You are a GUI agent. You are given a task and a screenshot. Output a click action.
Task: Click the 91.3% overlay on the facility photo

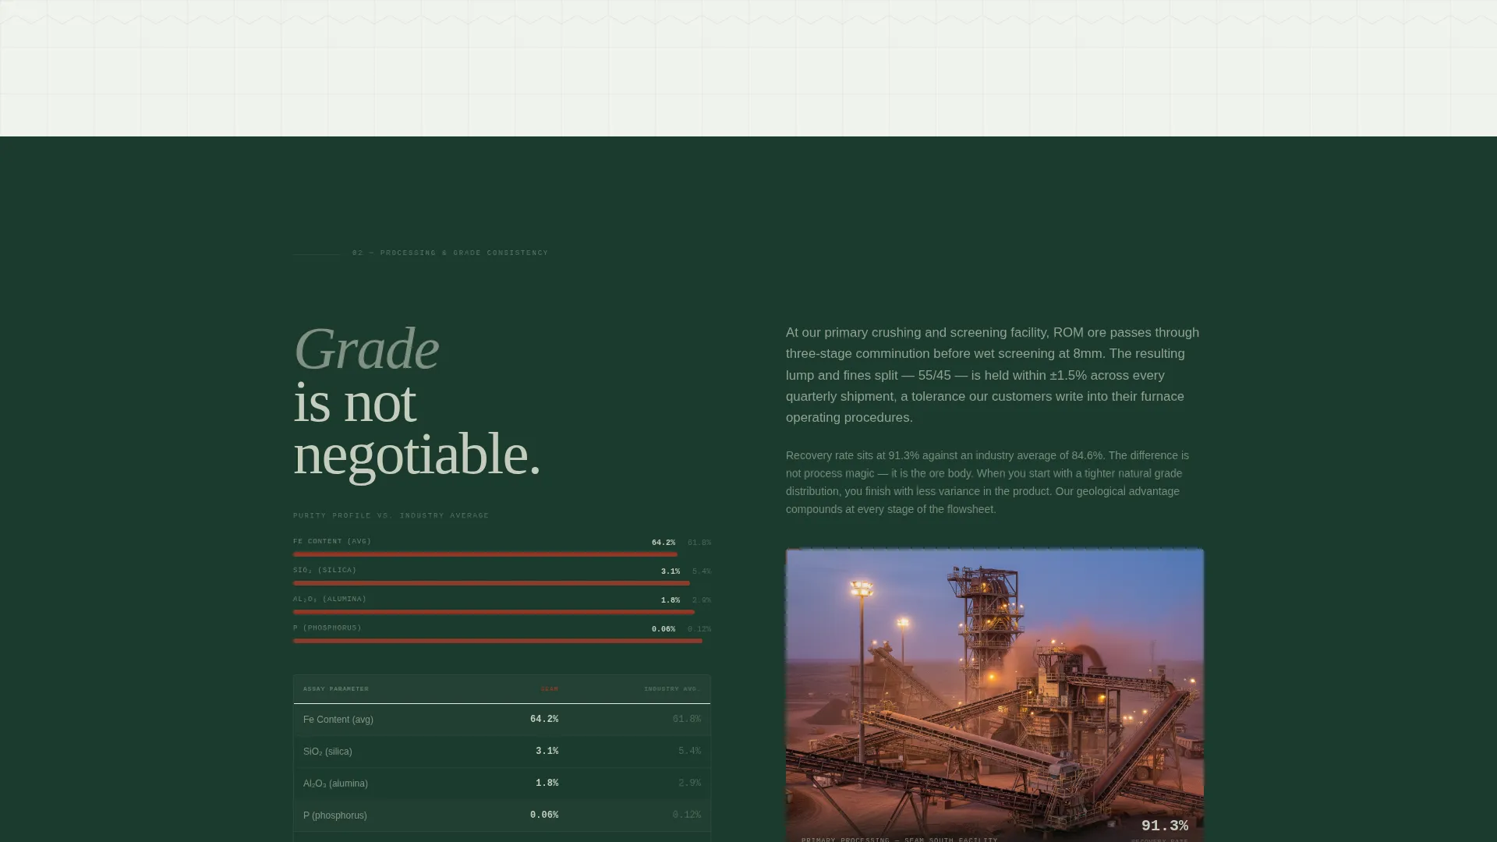(1165, 826)
